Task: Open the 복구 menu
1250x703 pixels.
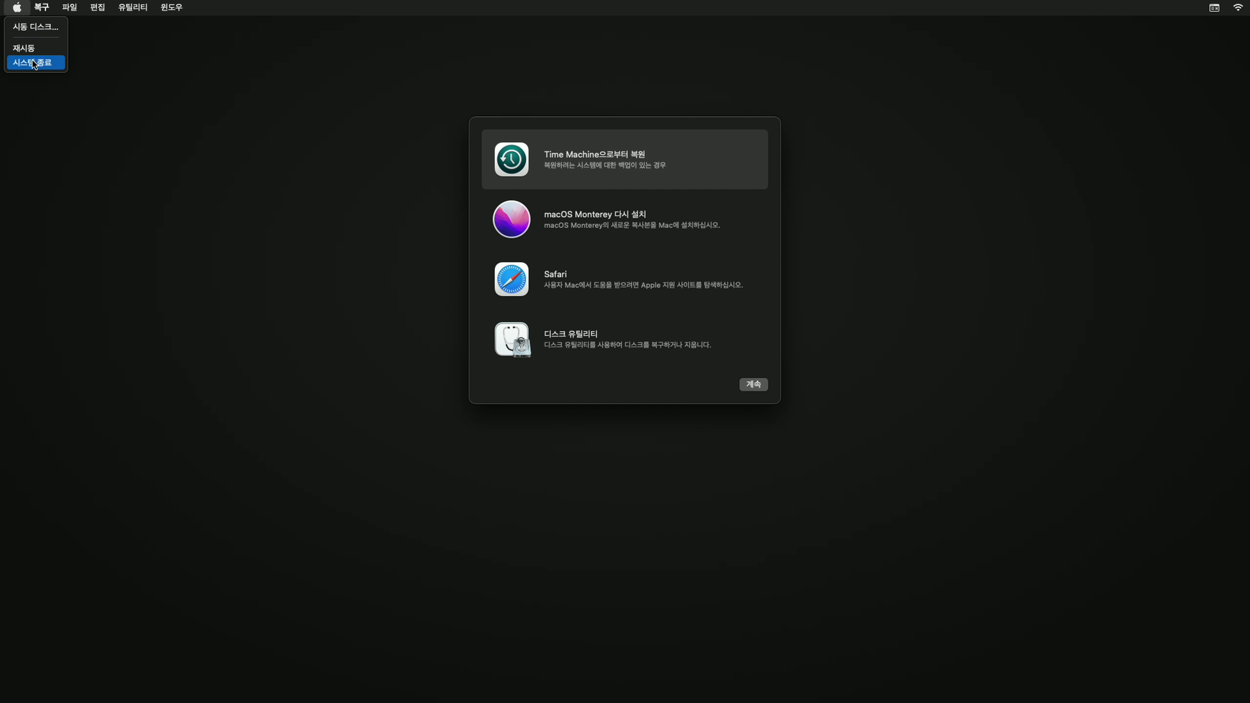Action: [42, 7]
